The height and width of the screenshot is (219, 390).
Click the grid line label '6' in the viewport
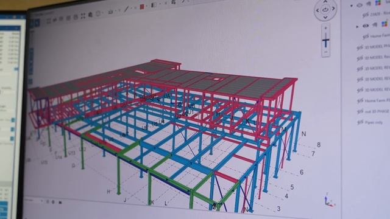coord(302,172)
